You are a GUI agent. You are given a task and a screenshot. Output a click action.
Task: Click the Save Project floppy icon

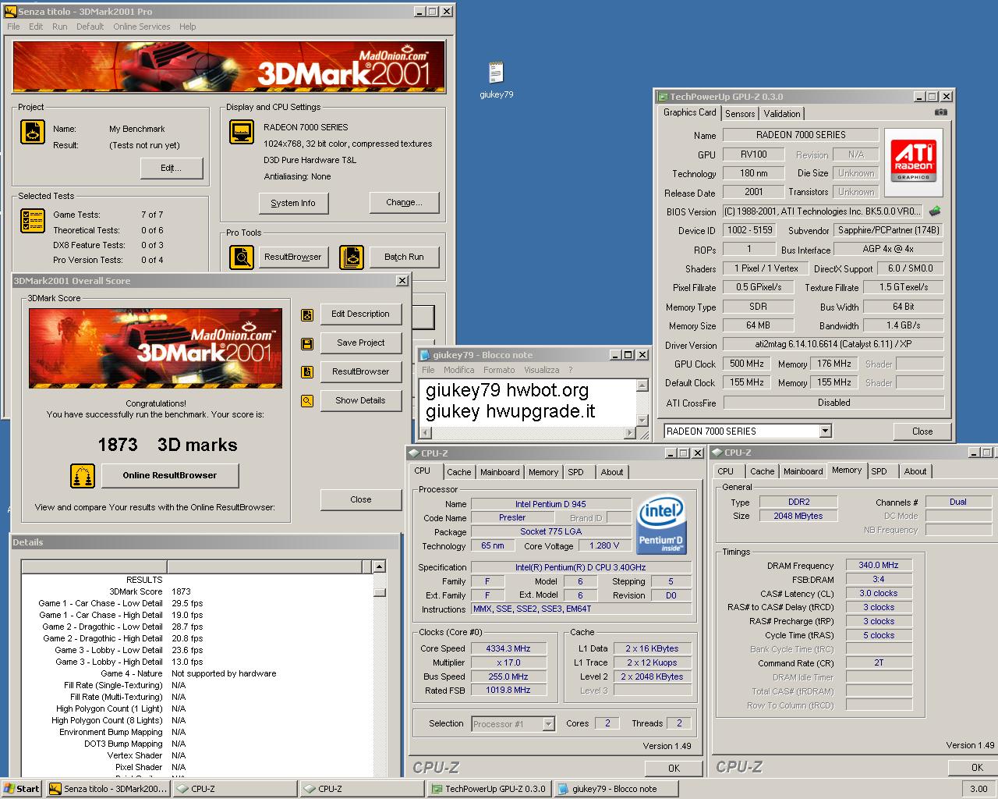[307, 343]
